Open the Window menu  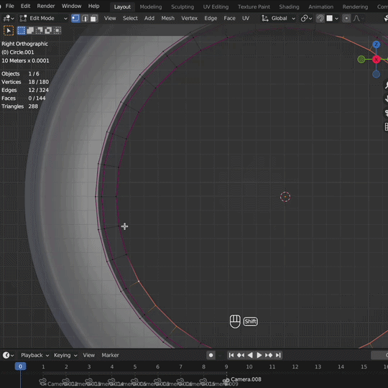pos(72,6)
